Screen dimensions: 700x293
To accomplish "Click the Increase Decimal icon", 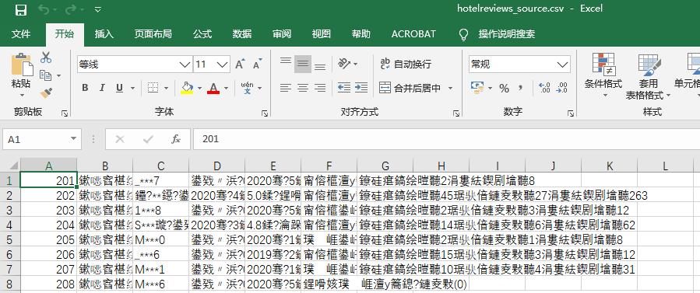I will (x=544, y=88).
